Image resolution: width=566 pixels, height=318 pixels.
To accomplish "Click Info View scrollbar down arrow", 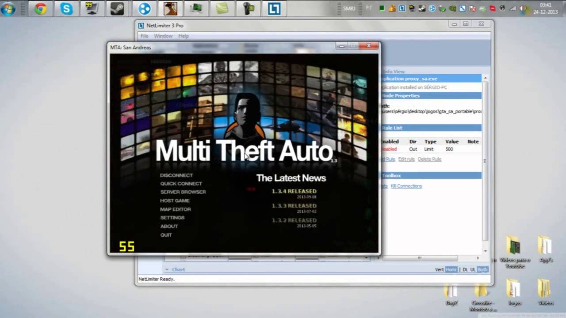I will point(485,251).
